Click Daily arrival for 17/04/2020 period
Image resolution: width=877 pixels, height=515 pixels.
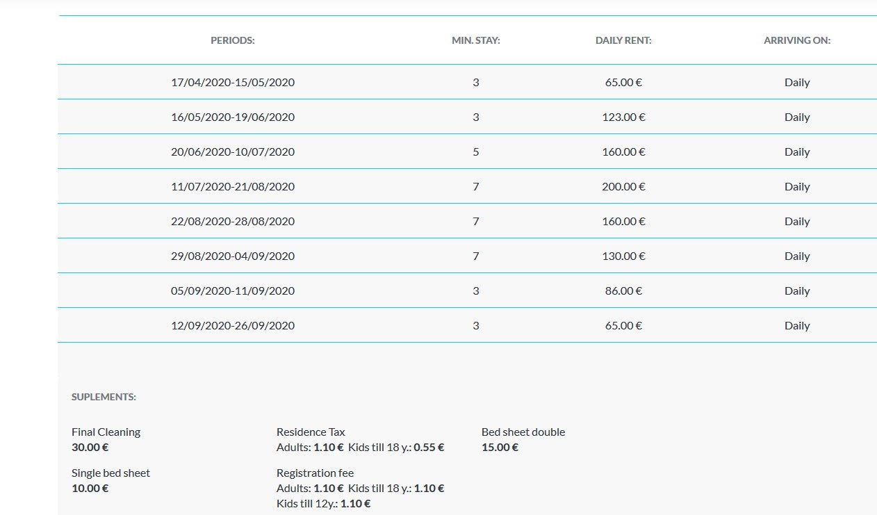(797, 82)
